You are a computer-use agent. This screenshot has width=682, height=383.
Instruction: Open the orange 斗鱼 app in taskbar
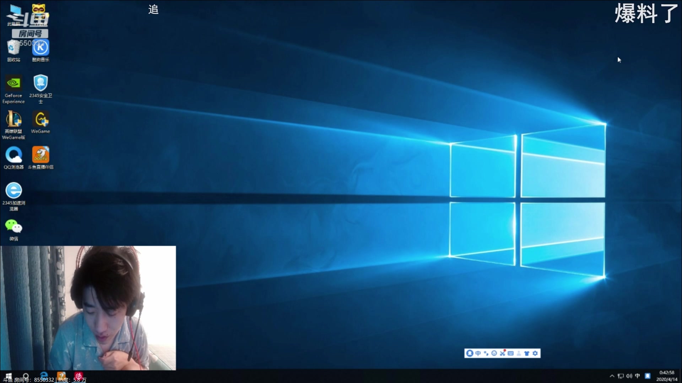[x=61, y=375]
